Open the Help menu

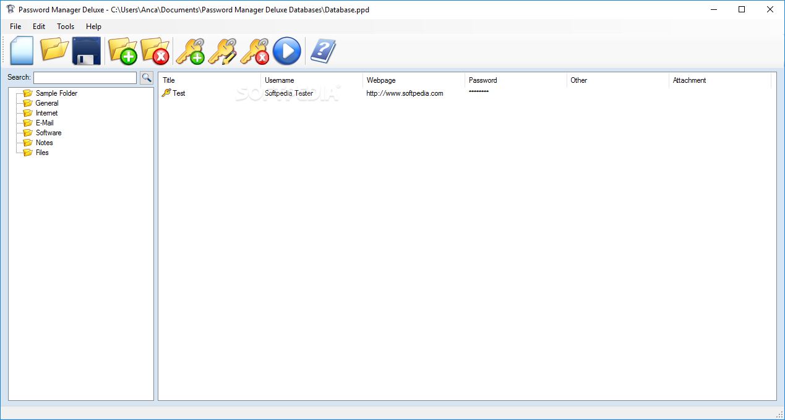click(x=93, y=27)
